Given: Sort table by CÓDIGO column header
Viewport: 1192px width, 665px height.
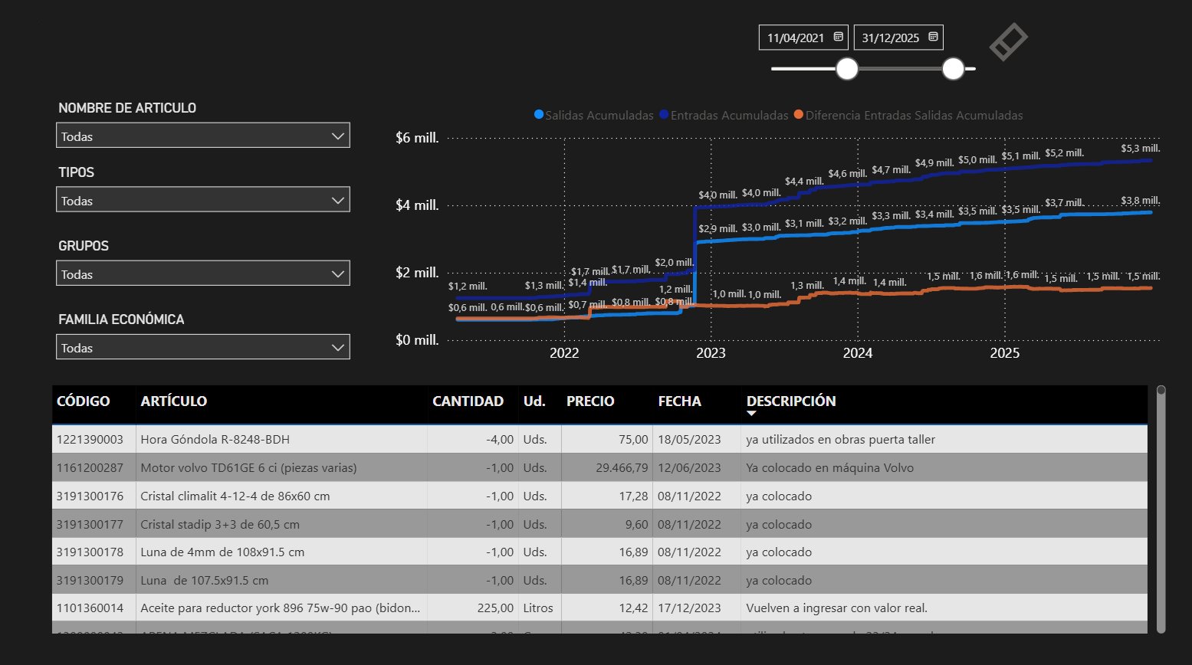Looking at the screenshot, I should pos(83,401).
